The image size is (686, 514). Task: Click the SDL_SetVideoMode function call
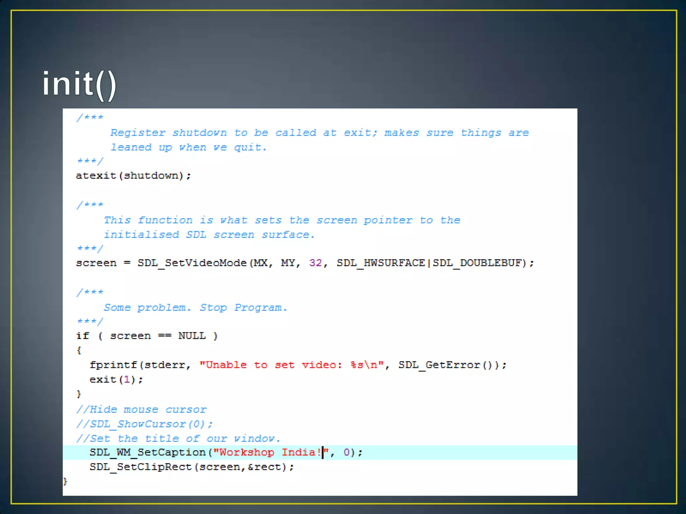[x=192, y=263]
